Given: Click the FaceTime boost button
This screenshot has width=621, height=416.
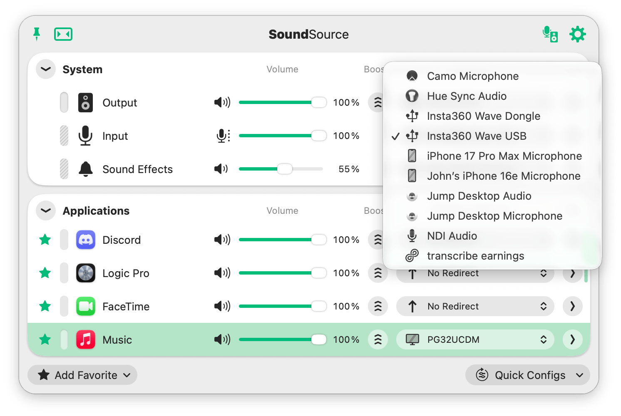Looking at the screenshot, I should [378, 306].
